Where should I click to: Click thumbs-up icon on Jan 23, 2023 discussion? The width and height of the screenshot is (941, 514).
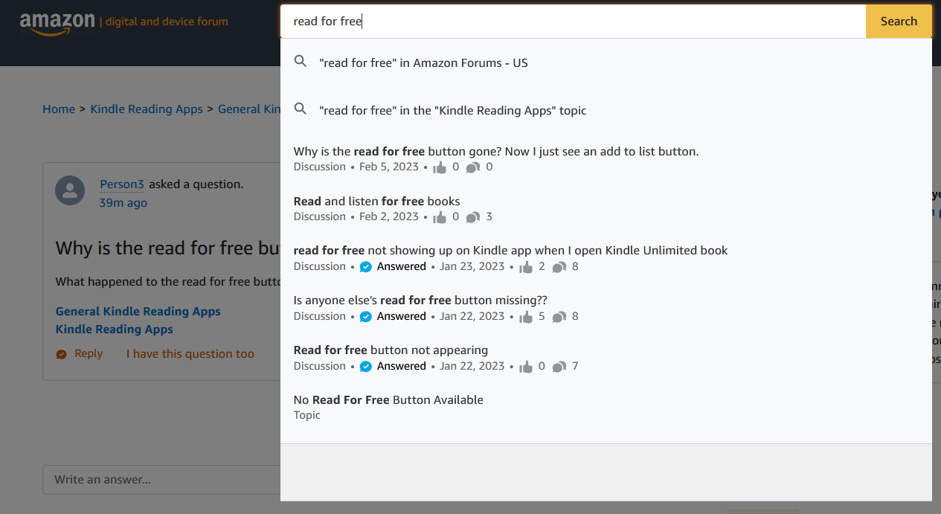point(526,267)
